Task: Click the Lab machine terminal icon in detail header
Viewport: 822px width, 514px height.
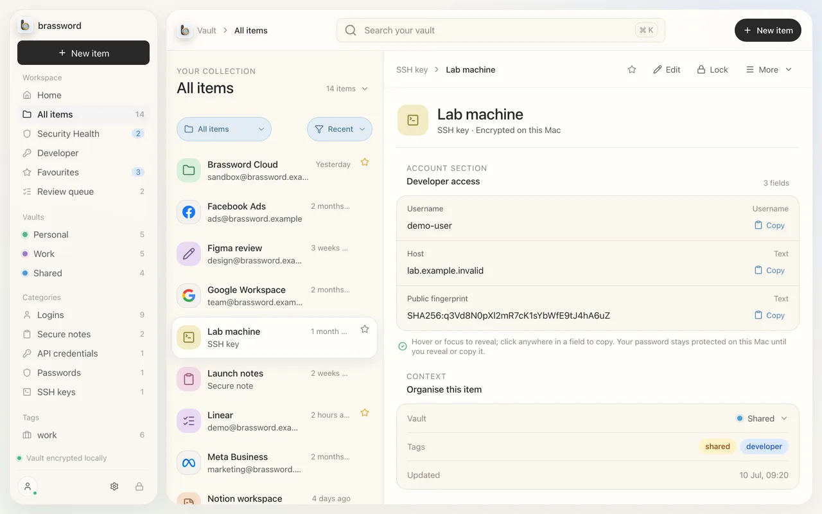Action: point(413,120)
